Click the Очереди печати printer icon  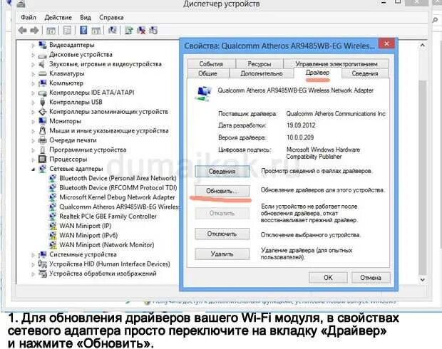(42, 140)
